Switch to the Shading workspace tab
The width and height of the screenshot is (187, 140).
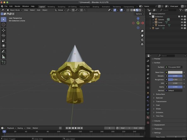point(96,7)
